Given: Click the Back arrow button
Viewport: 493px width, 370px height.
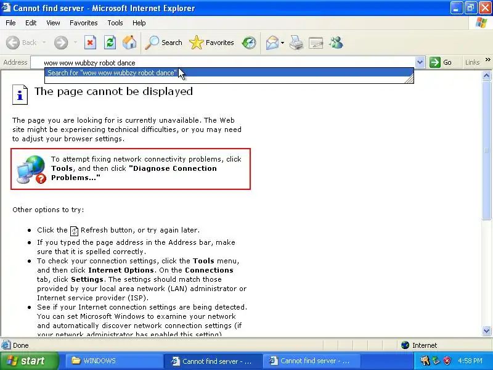Looking at the screenshot, I should click(13, 43).
